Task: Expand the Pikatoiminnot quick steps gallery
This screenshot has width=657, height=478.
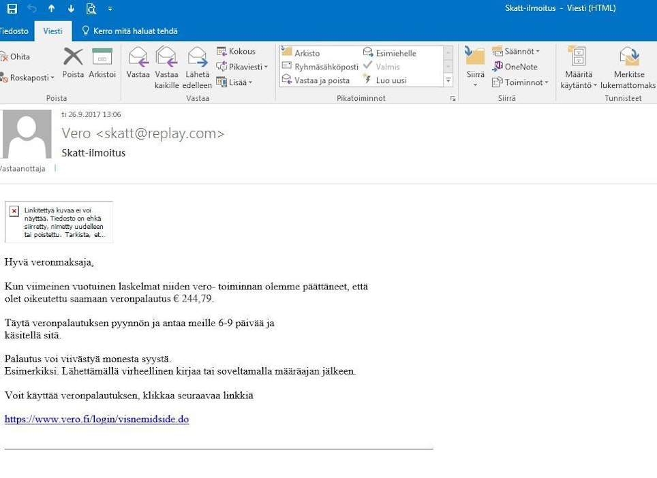Action: tap(448, 80)
